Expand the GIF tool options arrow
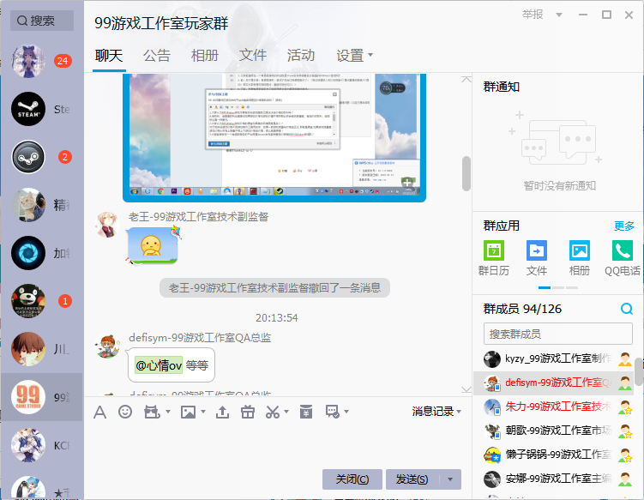The height and width of the screenshot is (500, 644). tap(167, 412)
